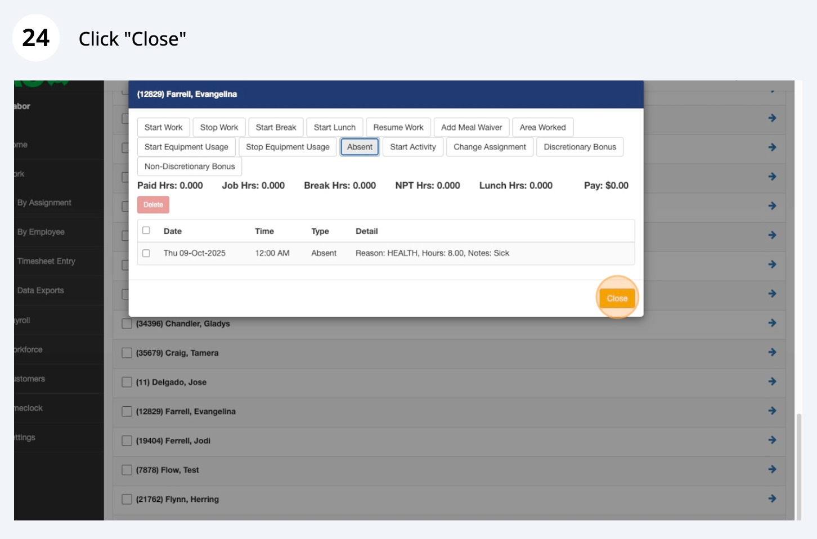Check the Thu 09-Oct-2025 absent entry checkbox
The height and width of the screenshot is (539, 817).
coord(146,253)
